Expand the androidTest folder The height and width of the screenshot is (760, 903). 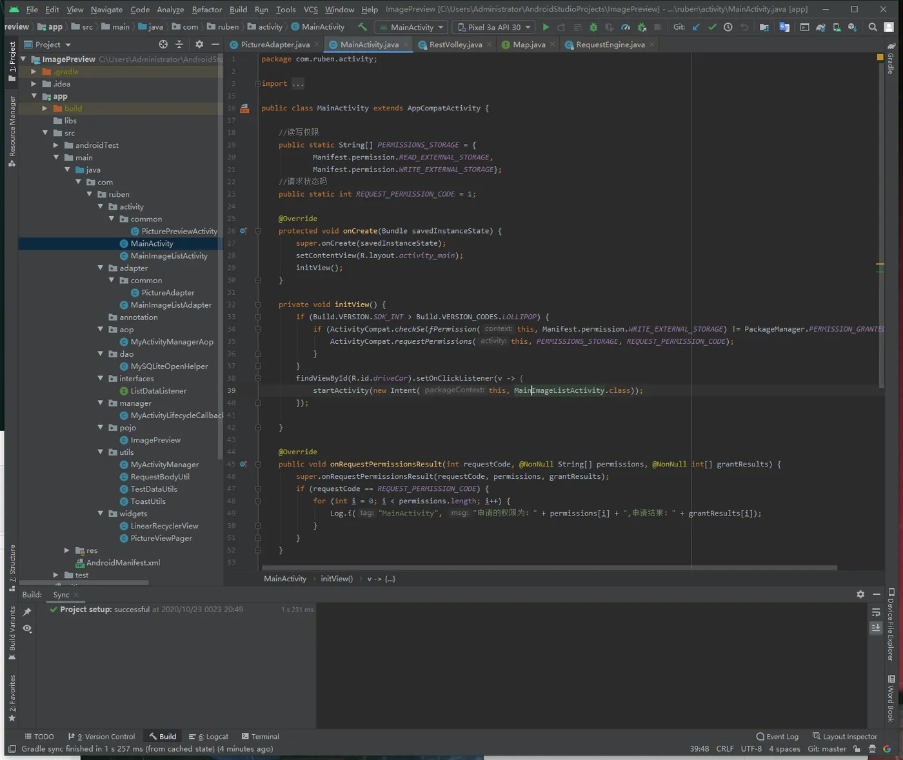click(x=56, y=145)
